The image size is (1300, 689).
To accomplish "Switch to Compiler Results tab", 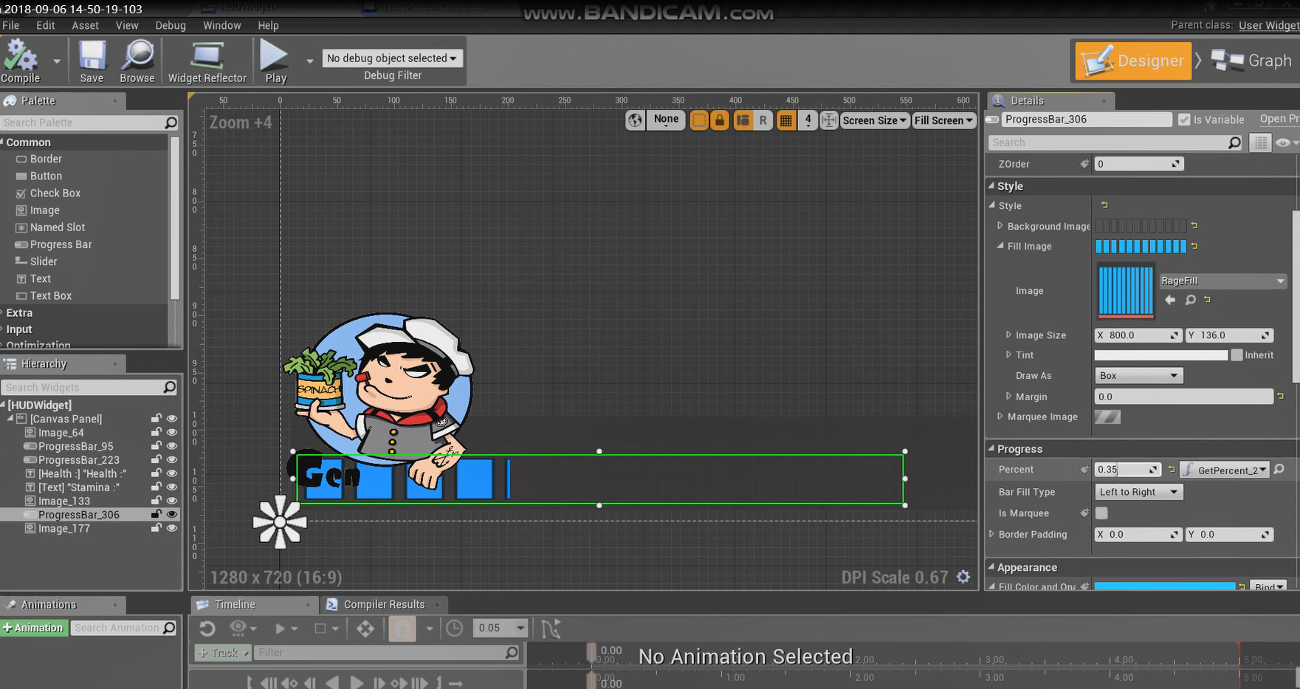I will pos(384,604).
